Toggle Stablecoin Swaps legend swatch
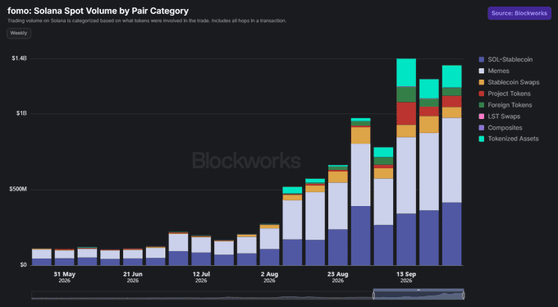Screen dimensions: 558x307 click(482, 82)
